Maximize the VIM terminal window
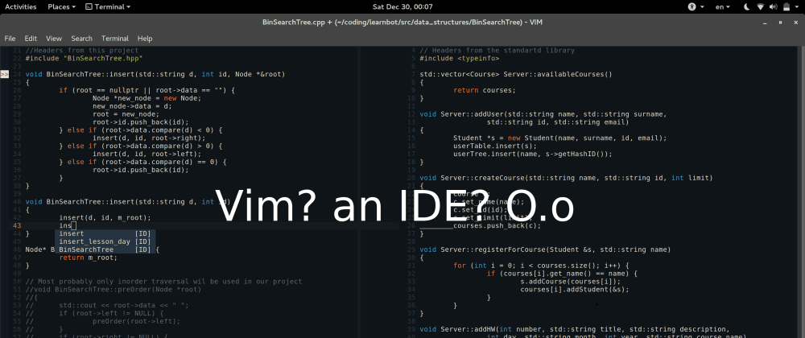 click(781, 22)
